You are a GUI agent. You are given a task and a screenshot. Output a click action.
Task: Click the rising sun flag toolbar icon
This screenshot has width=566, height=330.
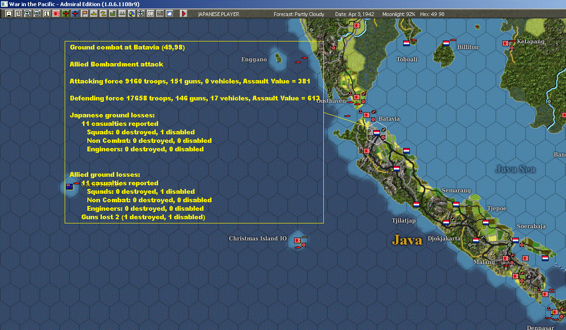(56, 14)
